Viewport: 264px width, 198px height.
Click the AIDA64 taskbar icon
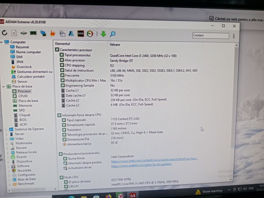[x=132, y=195]
